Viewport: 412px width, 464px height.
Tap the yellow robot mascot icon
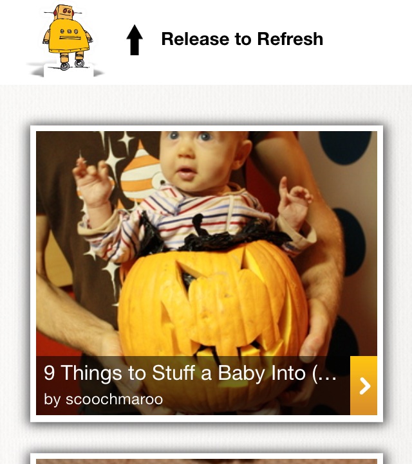68,38
